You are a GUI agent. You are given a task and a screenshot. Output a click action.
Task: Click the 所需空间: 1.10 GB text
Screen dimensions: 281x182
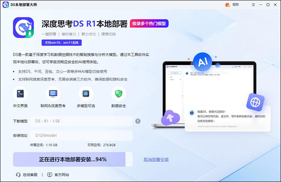point(44,145)
